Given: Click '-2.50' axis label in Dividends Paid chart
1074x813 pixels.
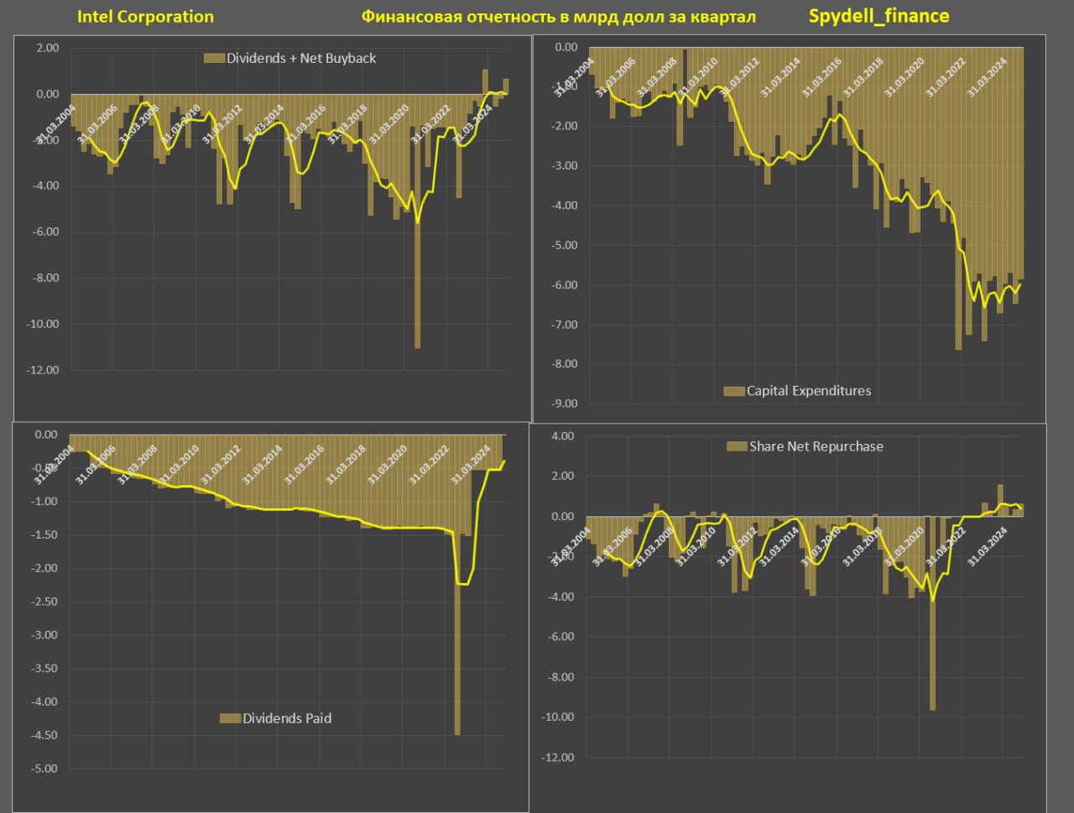Looking at the screenshot, I should pyautogui.click(x=44, y=602).
